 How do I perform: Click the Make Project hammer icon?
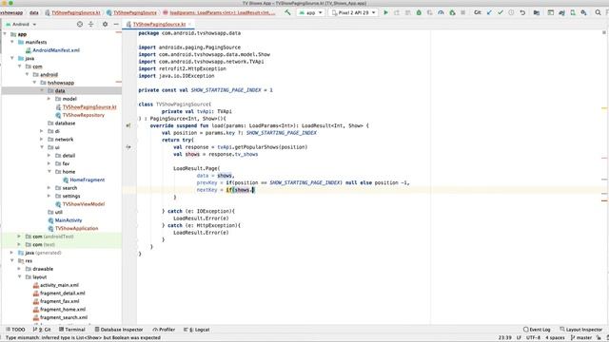(x=287, y=12)
